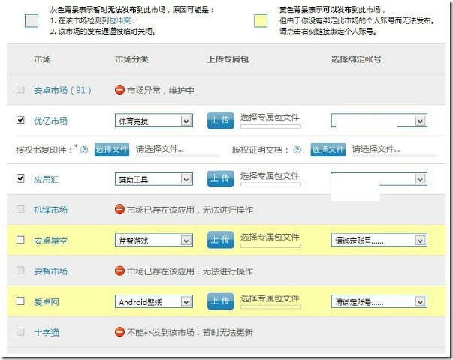Open 体育竞技 category dropdown for 优亿市场

click(x=154, y=121)
